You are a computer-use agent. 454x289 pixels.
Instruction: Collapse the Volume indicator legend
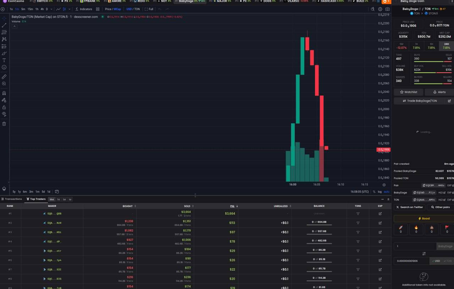pos(14,26)
